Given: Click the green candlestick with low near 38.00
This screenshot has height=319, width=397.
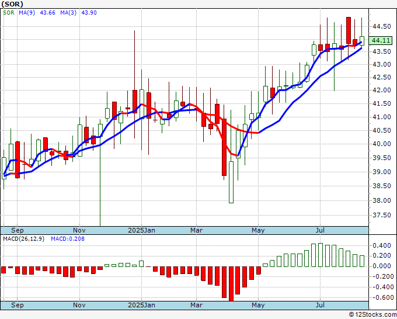Looking at the screenshot, I should coord(231,182).
